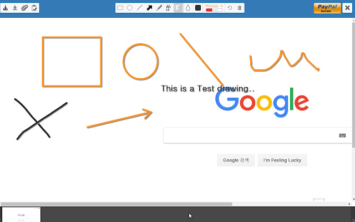Close the editor with the X button
355x222 pixels.
tap(347, 8)
